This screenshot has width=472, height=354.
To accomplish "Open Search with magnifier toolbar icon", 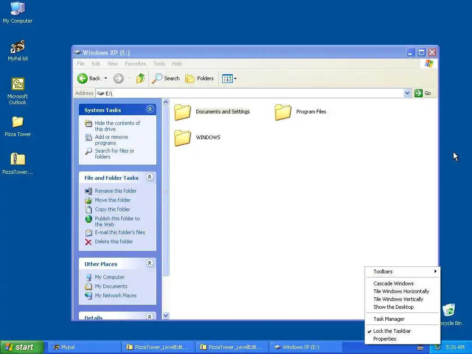I will pyautogui.click(x=157, y=78).
